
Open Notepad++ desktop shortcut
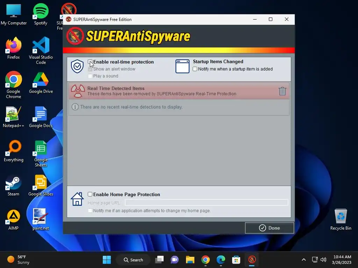click(x=14, y=117)
